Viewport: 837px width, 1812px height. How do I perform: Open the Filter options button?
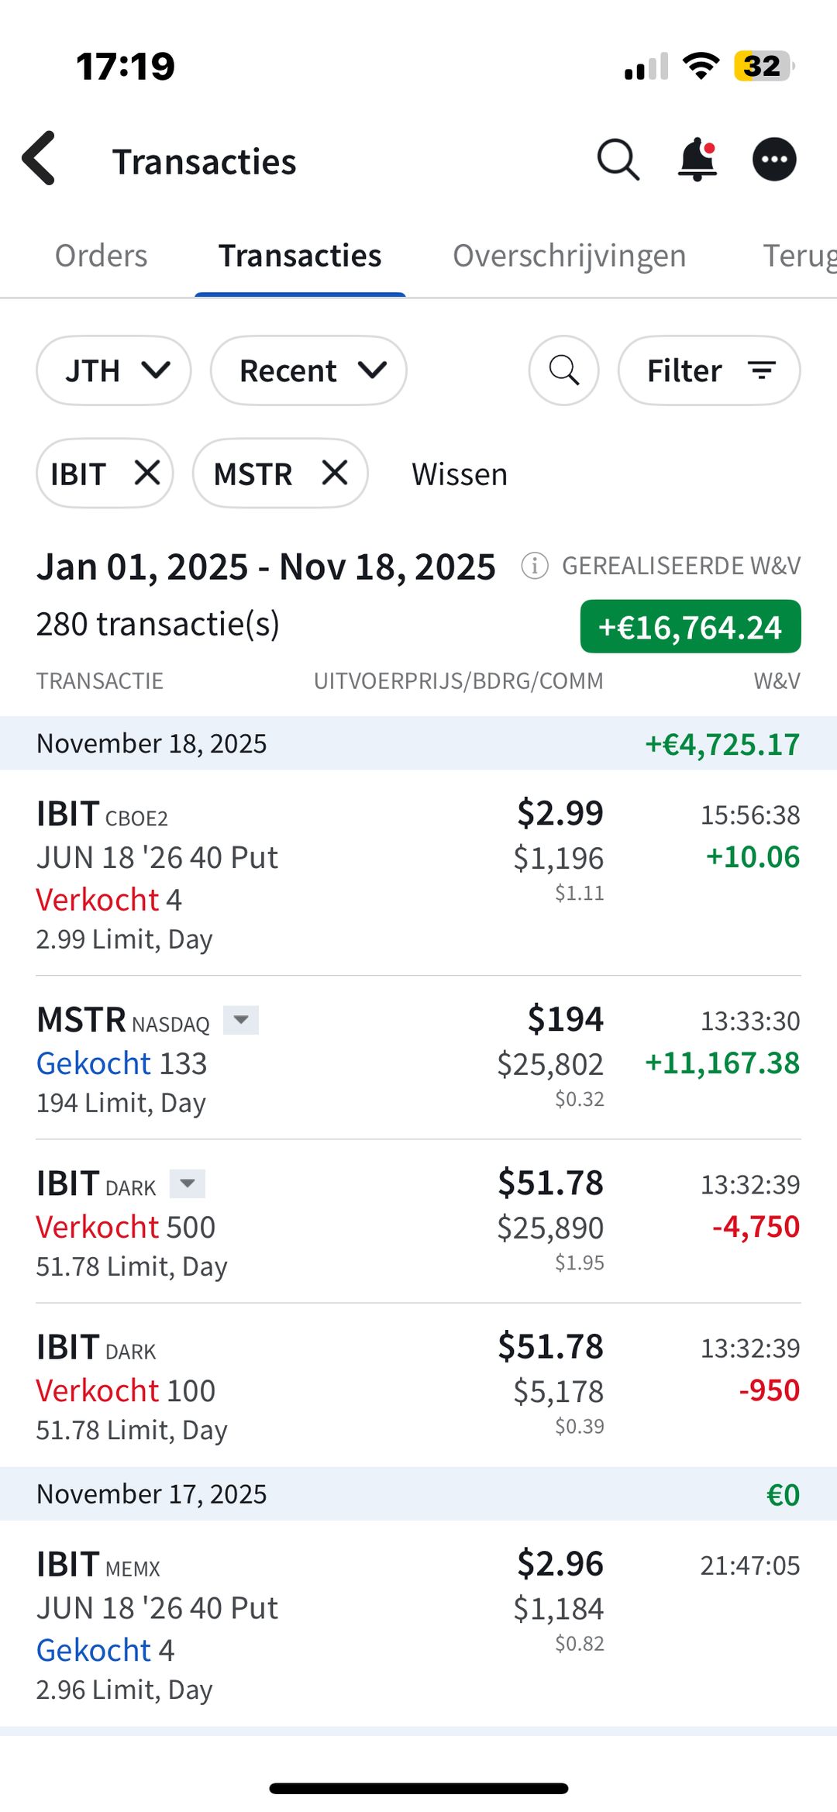pyautogui.click(x=709, y=370)
